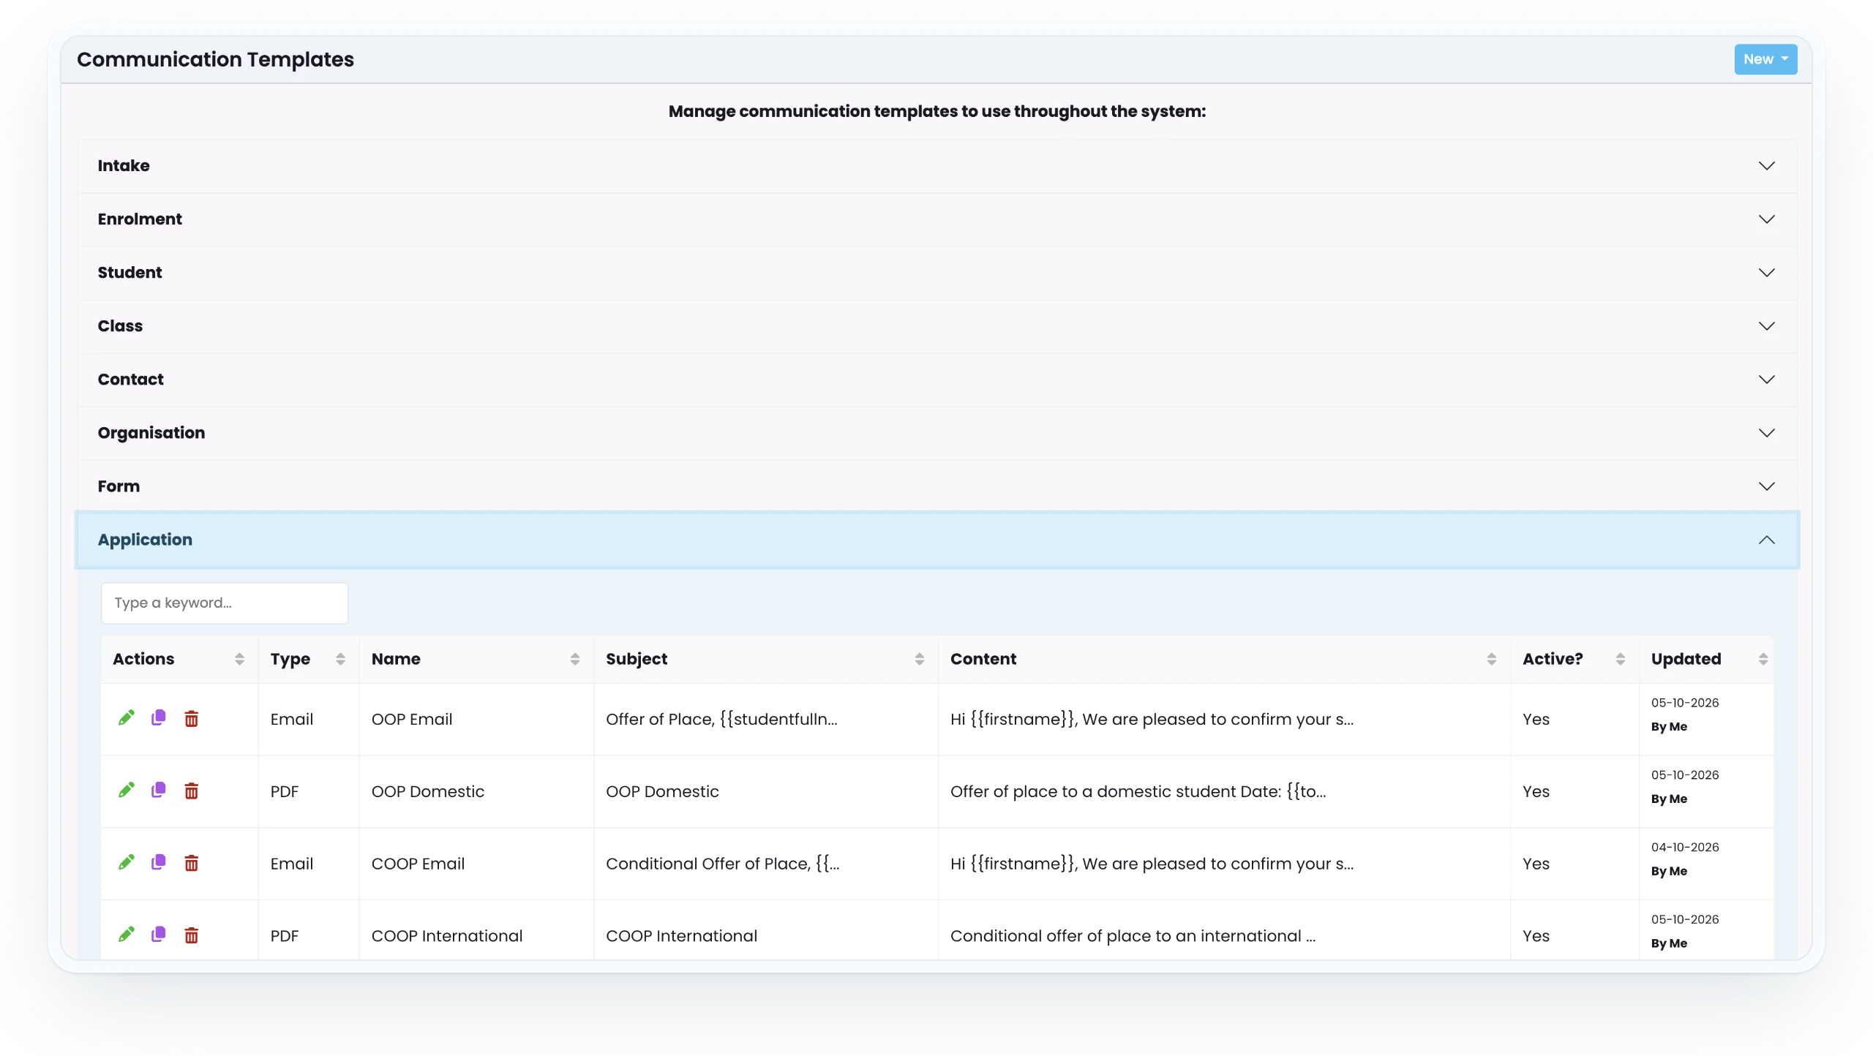This screenshot has height=1056, width=1873.
Task: Expand the Class section
Action: tap(937, 326)
